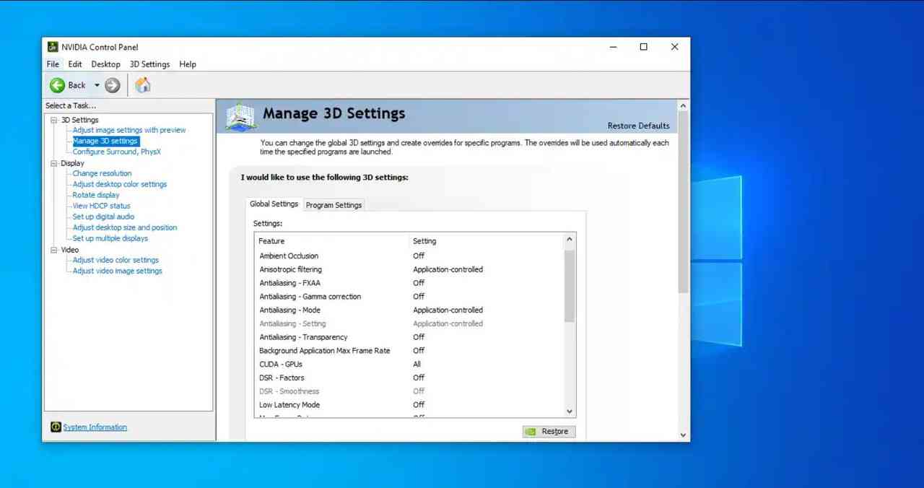
Task: Click the Forward arrow icon in toolbar
Action: 112,85
